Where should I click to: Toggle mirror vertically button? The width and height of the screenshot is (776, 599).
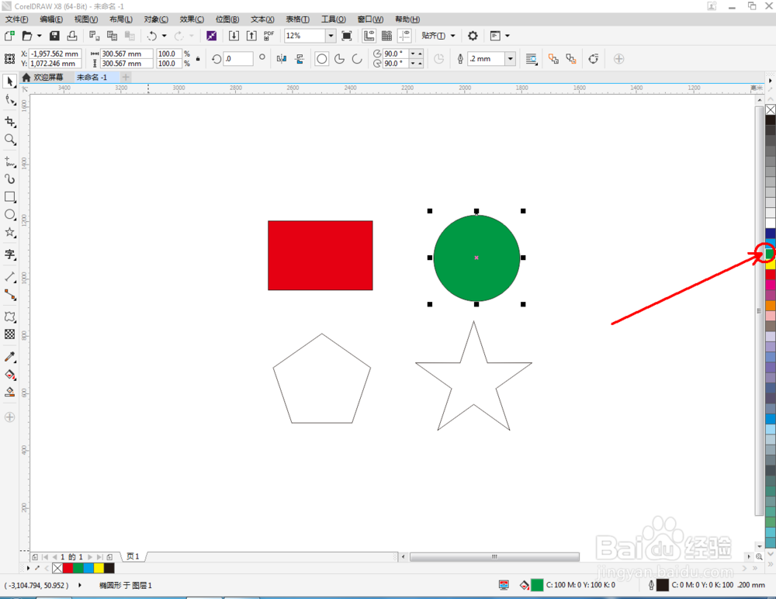click(x=300, y=59)
